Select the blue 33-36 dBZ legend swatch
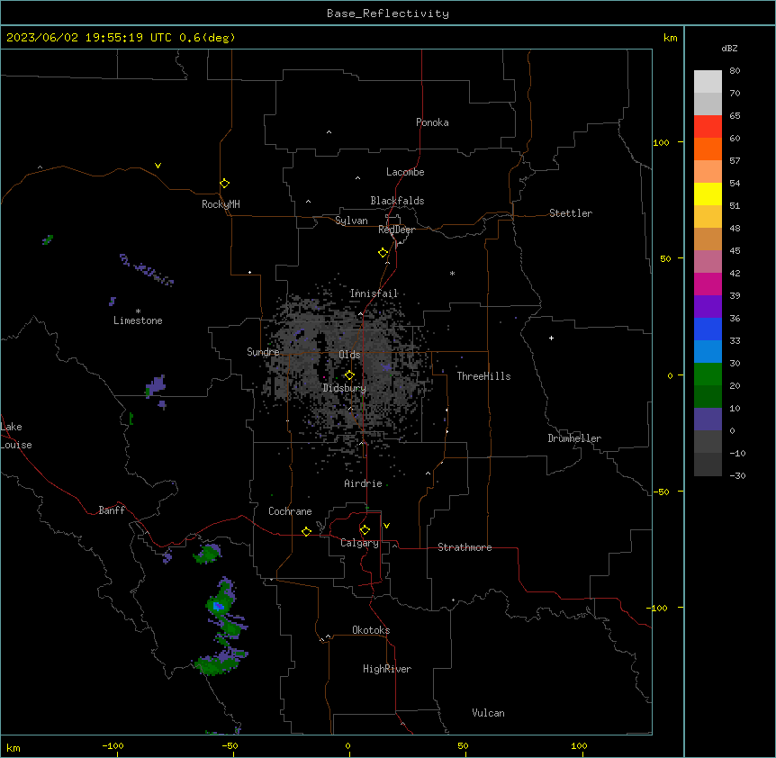Image resolution: width=776 pixels, height=758 pixels. point(708,329)
